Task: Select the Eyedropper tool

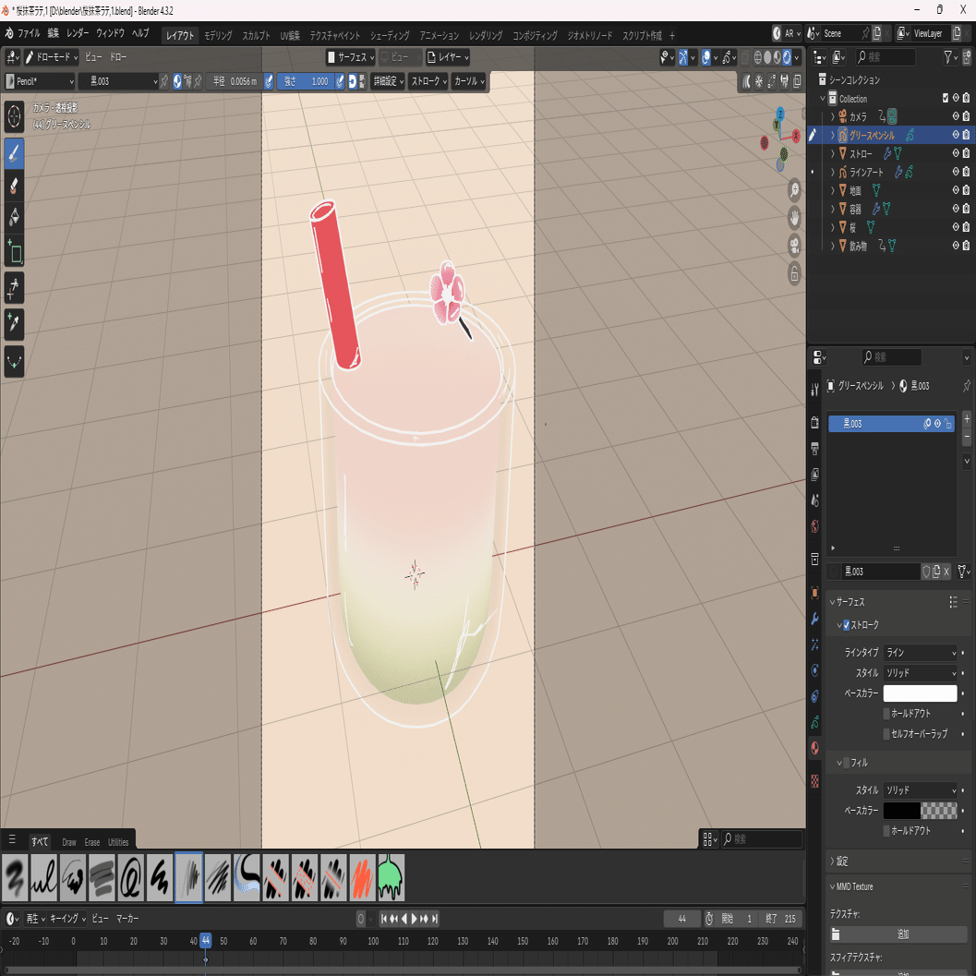Action: click(x=15, y=324)
